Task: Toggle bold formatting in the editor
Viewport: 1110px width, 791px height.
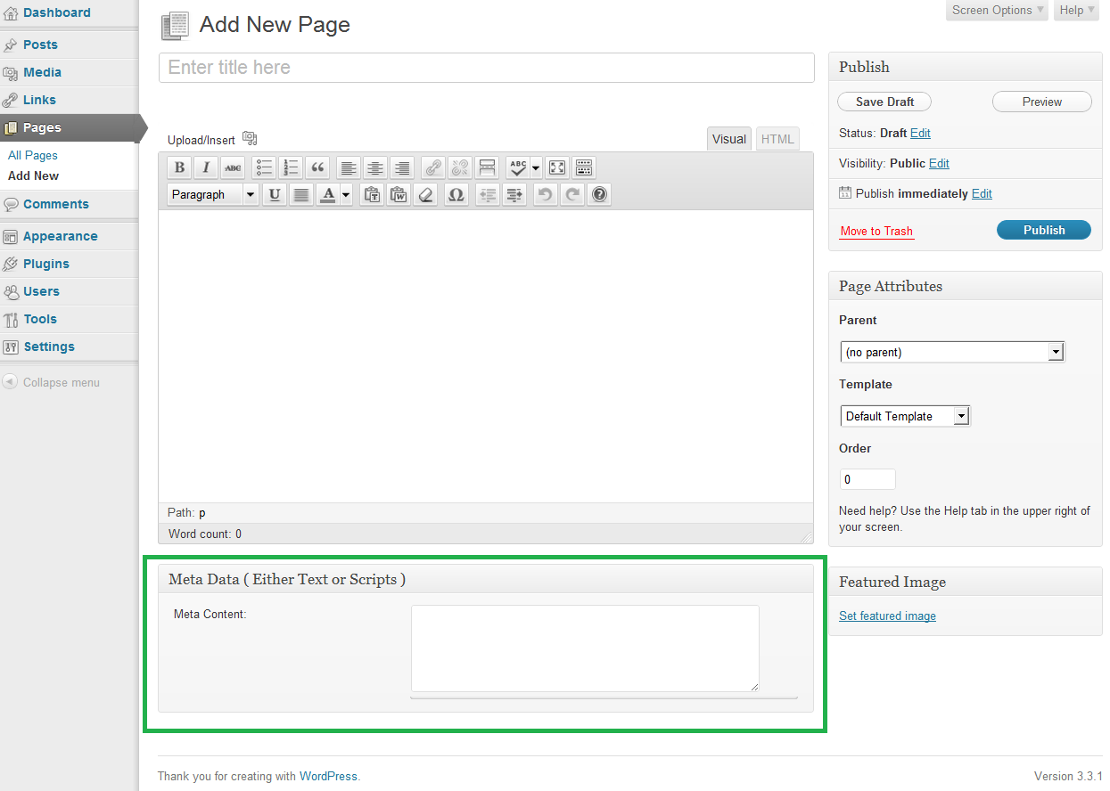Action: (179, 167)
